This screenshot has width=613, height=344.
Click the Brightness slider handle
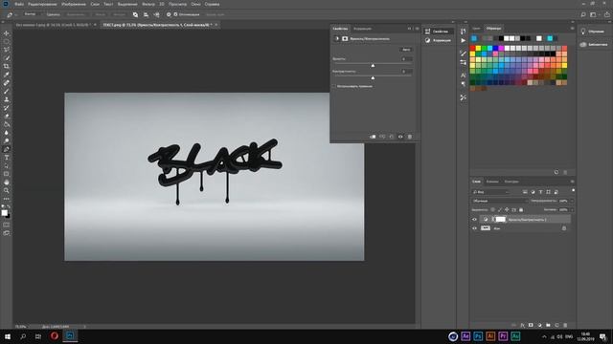(373, 66)
